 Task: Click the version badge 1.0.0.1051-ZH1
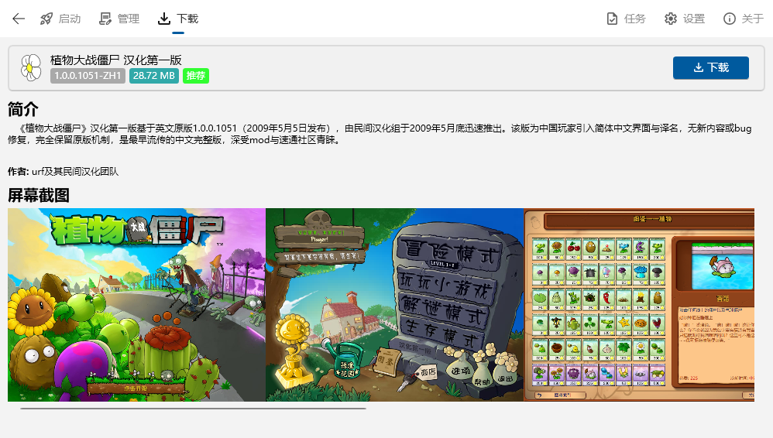click(x=88, y=76)
